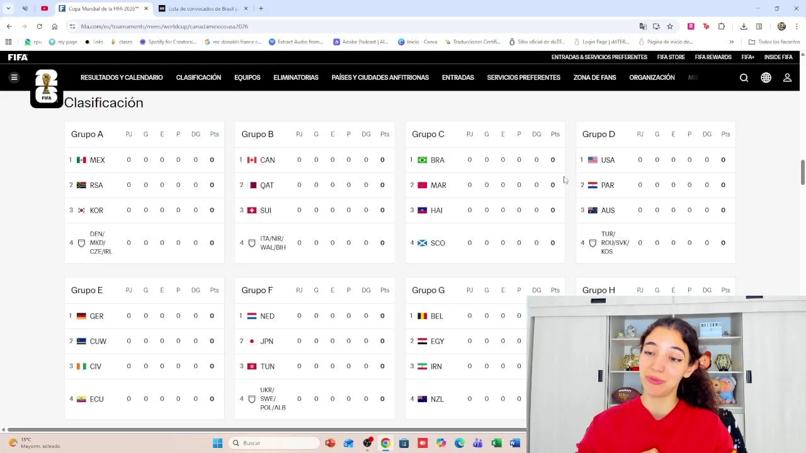Open FIFA Rewards link
Screen dimensions: 806x453
[x=713, y=57]
